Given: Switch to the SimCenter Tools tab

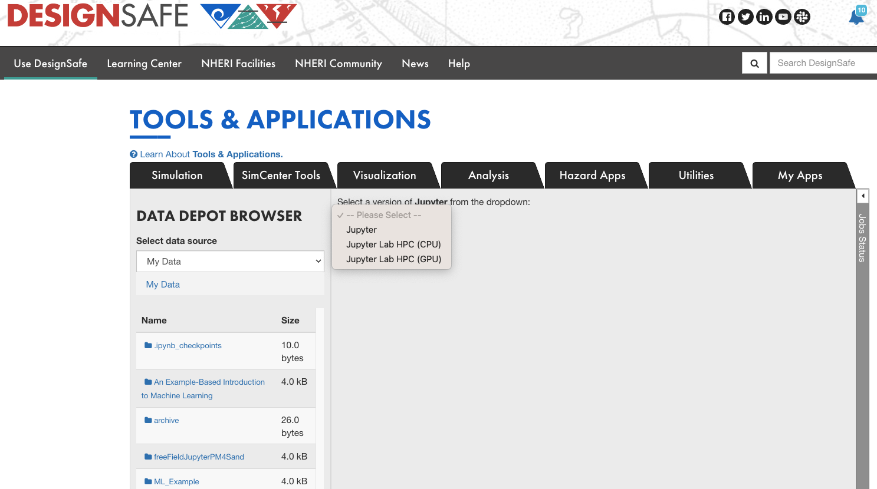Looking at the screenshot, I should [x=281, y=176].
